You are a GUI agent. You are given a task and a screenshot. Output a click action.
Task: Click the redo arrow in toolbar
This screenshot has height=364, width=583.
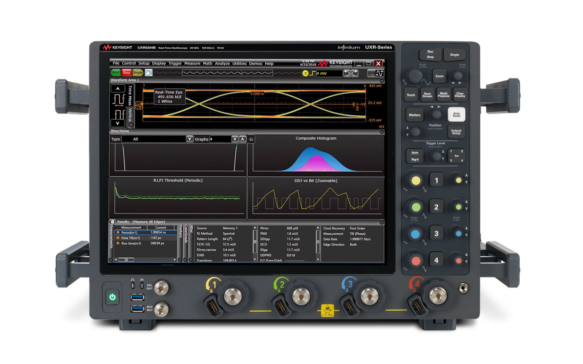pyautogui.click(x=355, y=73)
